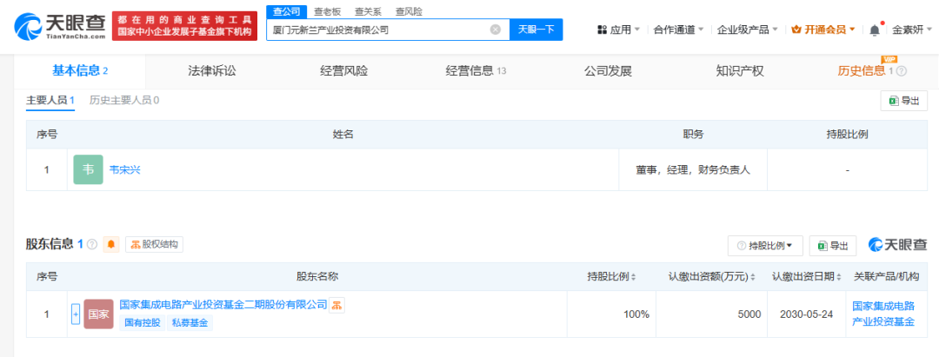Viewport: 939px width, 357px height.
Task: Click the 股东名称 column header
Action: [317, 277]
